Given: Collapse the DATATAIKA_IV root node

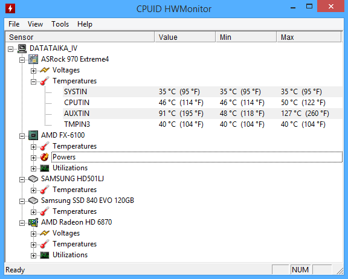Looking at the screenshot, I should coord(11,49).
